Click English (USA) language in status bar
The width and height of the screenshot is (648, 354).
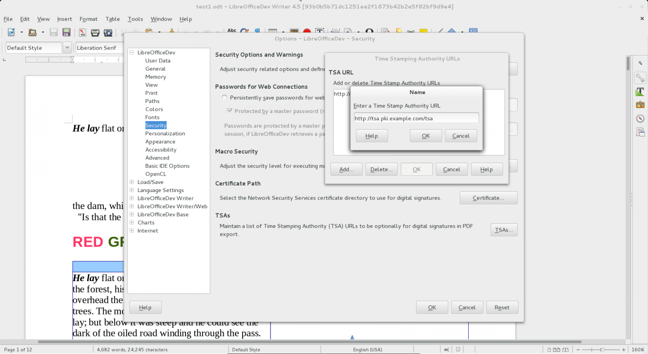(x=367, y=350)
